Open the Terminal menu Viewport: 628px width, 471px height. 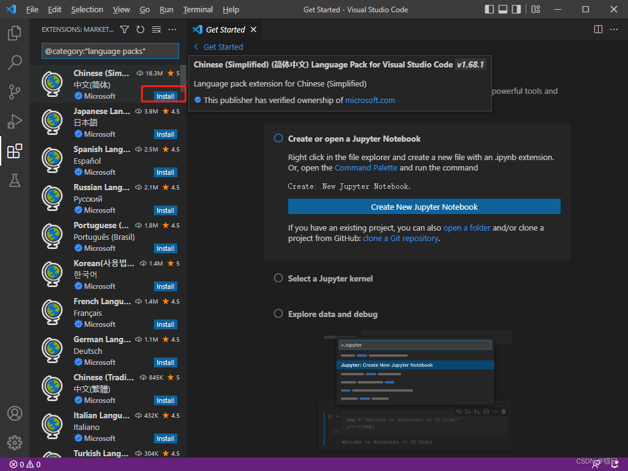[x=198, y=9]
